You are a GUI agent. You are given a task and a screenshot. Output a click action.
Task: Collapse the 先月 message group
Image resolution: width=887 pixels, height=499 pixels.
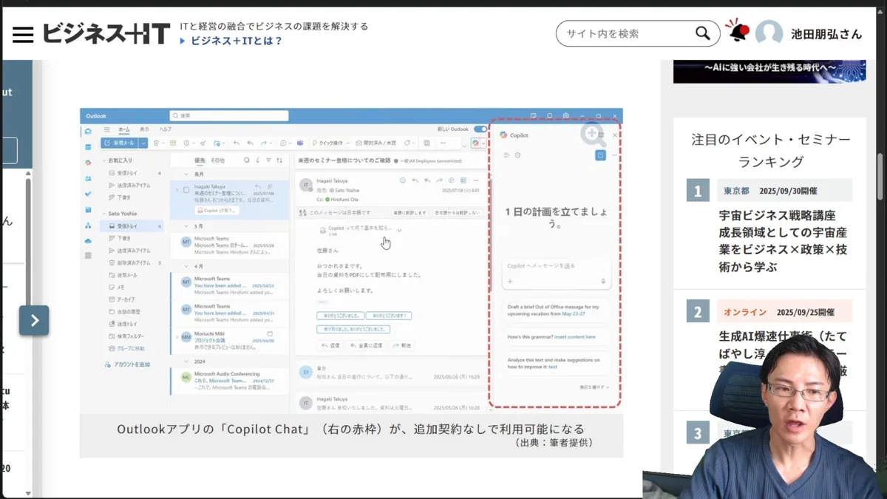tap(186, 174)
